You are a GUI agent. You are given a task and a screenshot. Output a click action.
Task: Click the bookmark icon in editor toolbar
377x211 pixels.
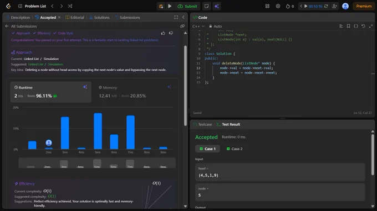[348, 26]
